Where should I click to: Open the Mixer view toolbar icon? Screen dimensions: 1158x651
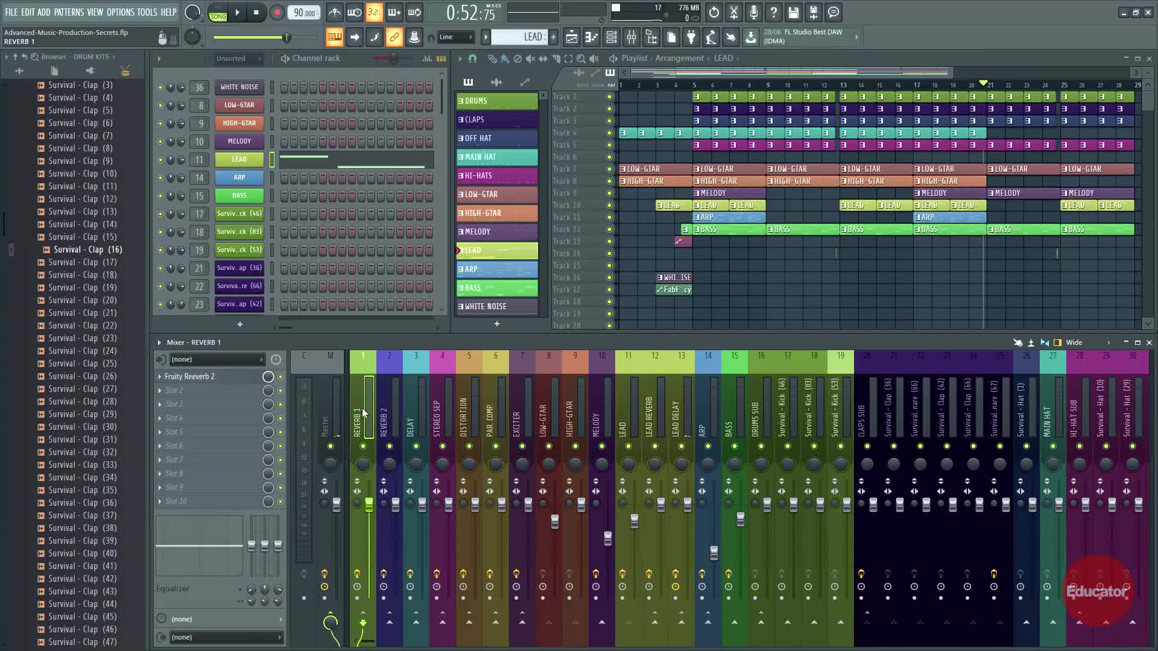coord(631,37)
